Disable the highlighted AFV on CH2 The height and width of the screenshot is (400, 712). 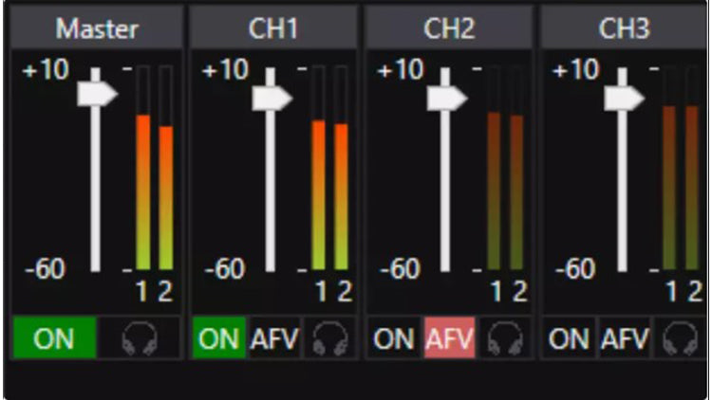[449, 339]
